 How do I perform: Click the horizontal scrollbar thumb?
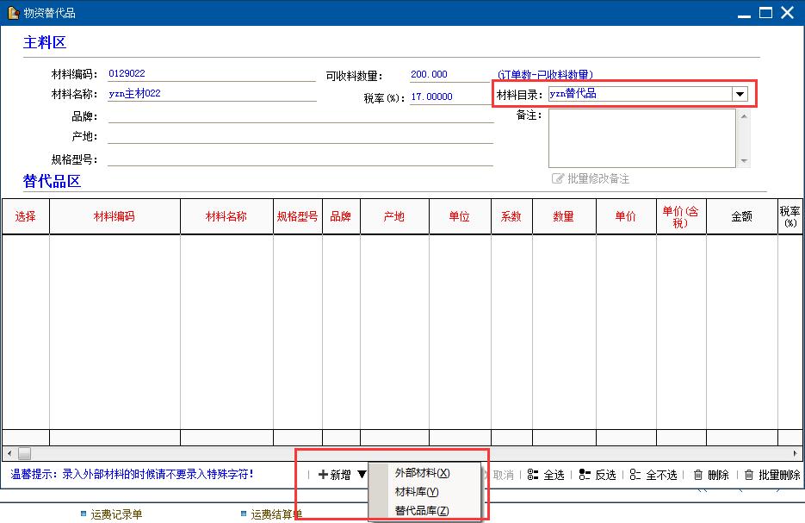point(24,452)
